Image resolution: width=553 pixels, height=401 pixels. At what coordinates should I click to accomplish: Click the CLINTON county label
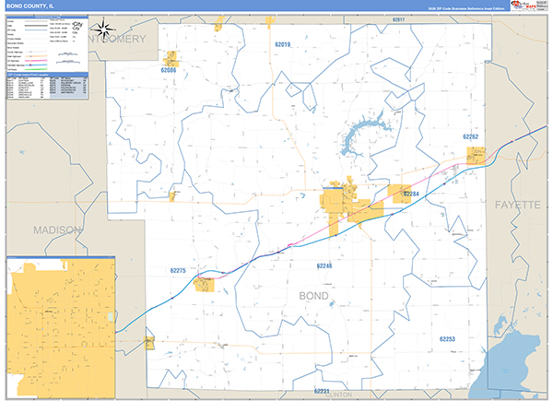click(x=338, y=395)
